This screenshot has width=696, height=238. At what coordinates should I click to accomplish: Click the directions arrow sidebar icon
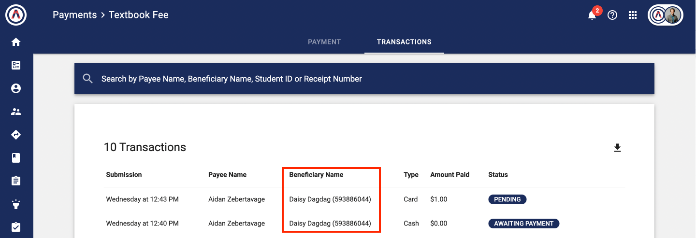point(16,135)
